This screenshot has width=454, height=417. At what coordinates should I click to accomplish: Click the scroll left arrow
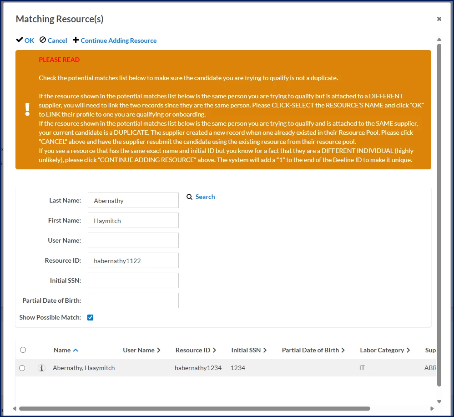coord(15,409)
